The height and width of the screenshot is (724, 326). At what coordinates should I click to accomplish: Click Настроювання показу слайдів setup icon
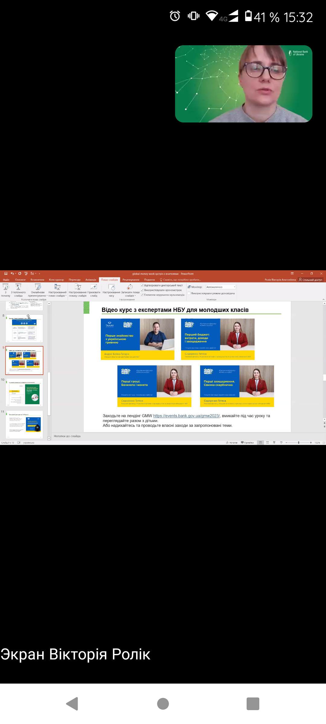[78, 291]
